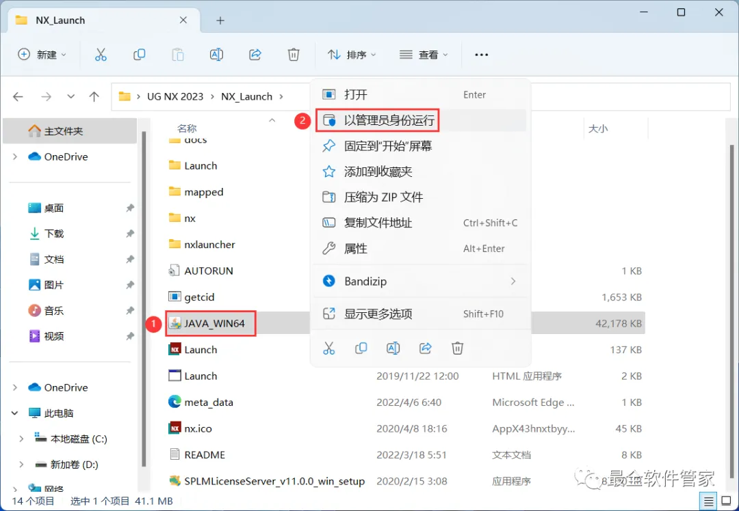Click NX_Launch breadcrumb segment

(x=246, y=96)
